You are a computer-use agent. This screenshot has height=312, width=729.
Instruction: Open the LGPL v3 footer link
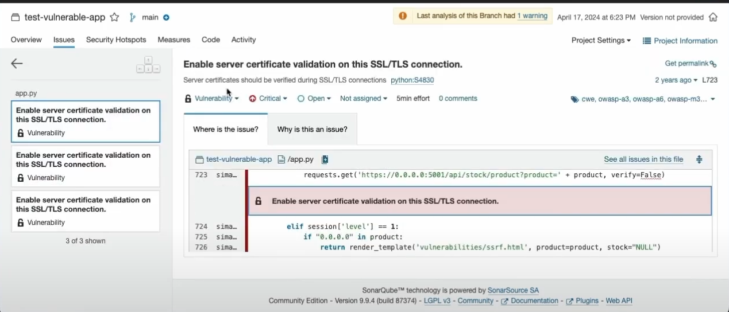[x=437, y=301]
